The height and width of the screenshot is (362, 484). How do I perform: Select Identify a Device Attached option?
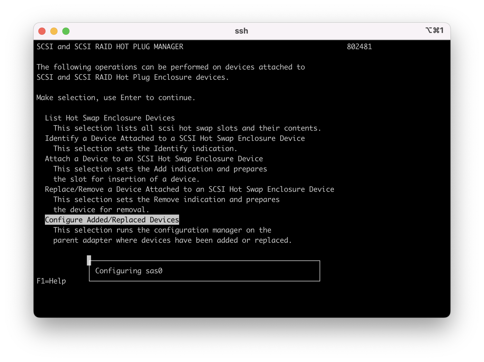(175, 138)
